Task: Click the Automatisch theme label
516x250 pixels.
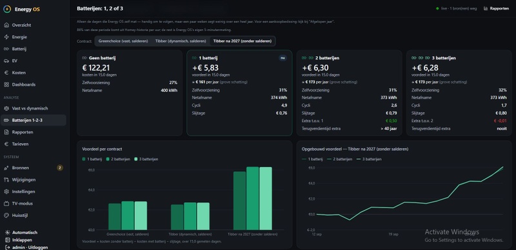Action: tap(25, 232)
